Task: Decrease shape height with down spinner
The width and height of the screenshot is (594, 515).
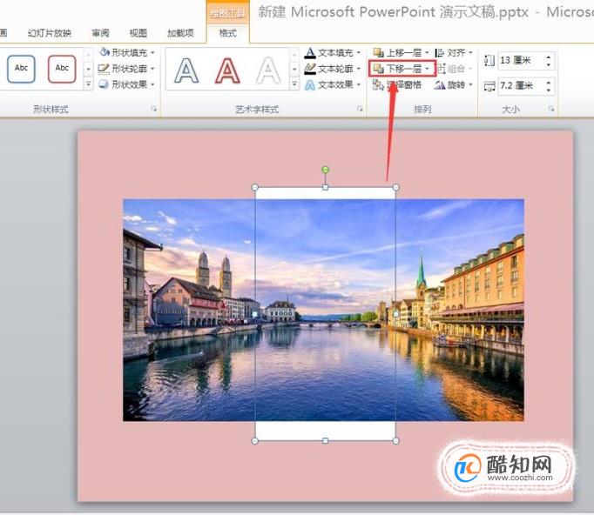Action: (549, 64)
